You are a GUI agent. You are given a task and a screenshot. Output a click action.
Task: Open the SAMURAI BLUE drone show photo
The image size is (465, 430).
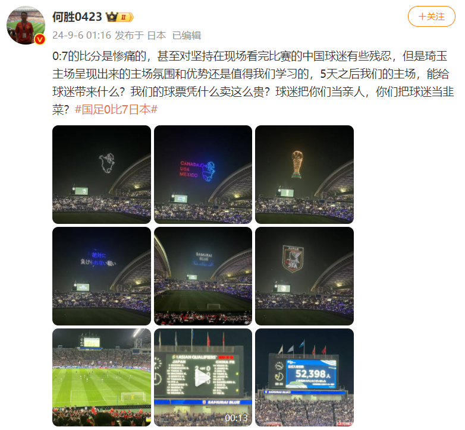click(x=203, y=276)
